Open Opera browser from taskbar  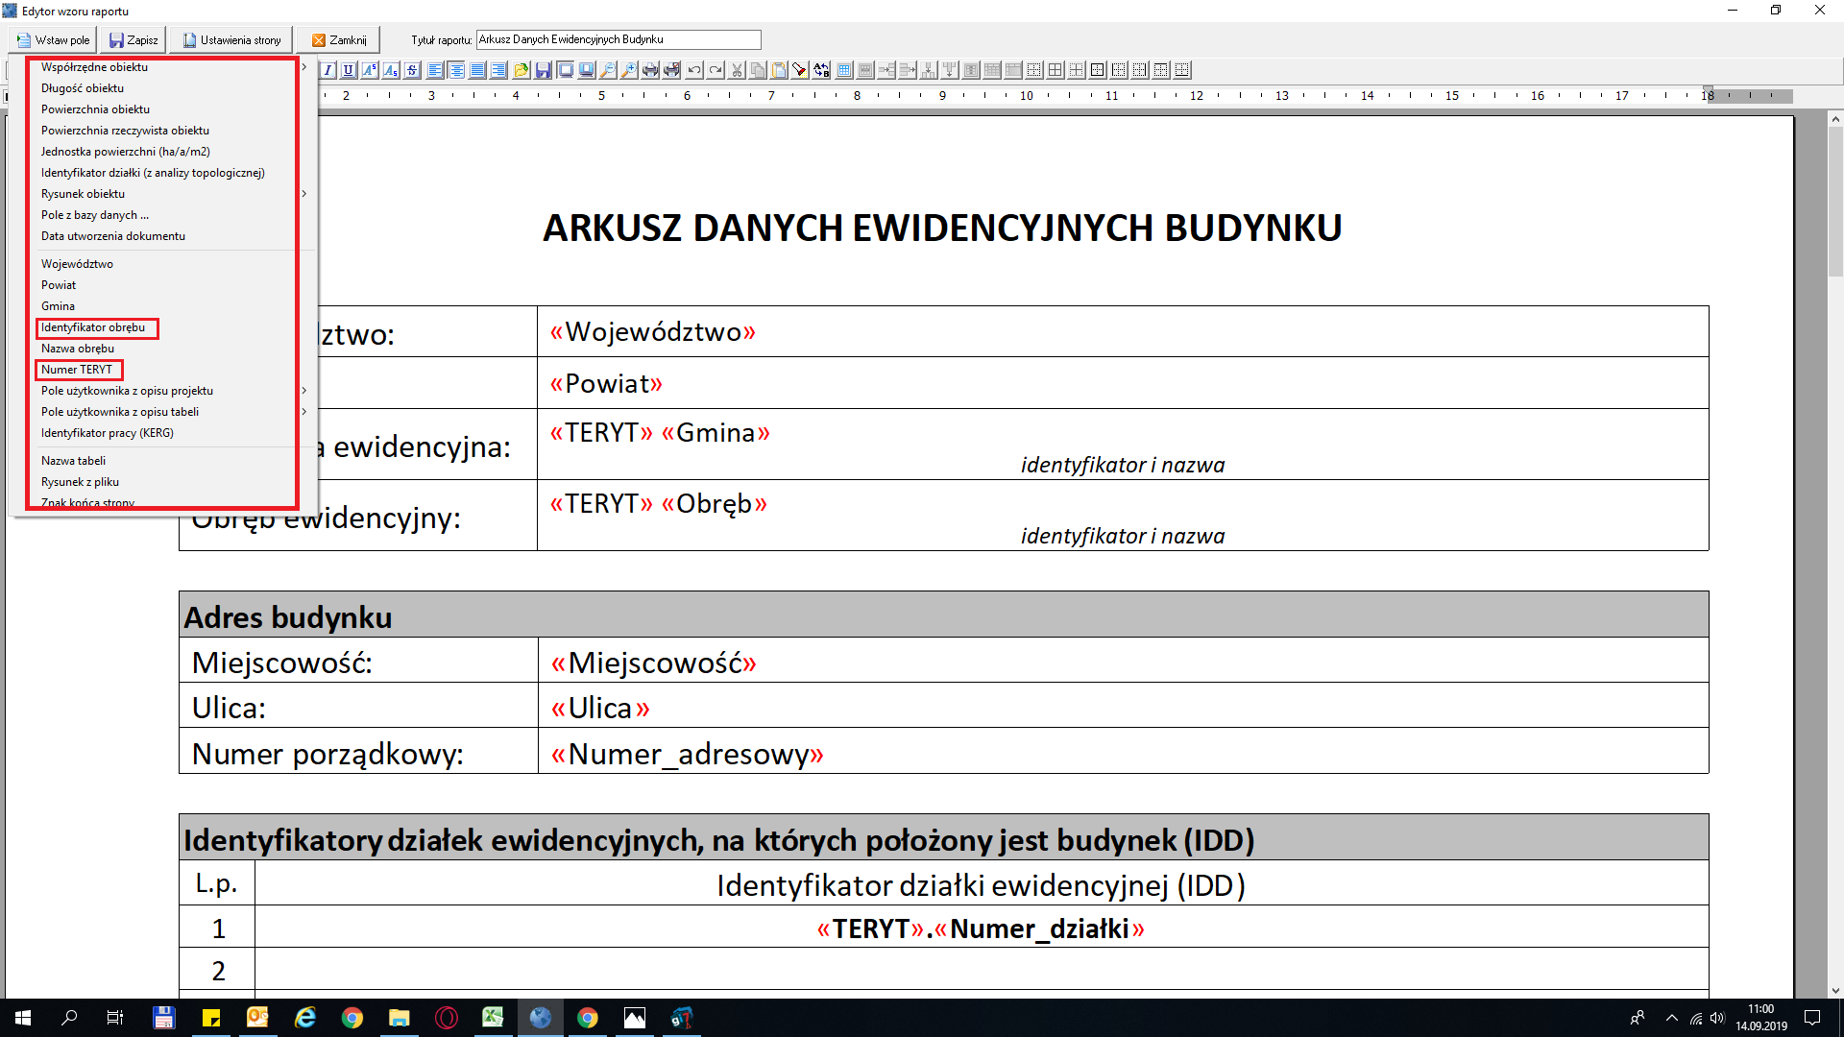(447, 1018)
